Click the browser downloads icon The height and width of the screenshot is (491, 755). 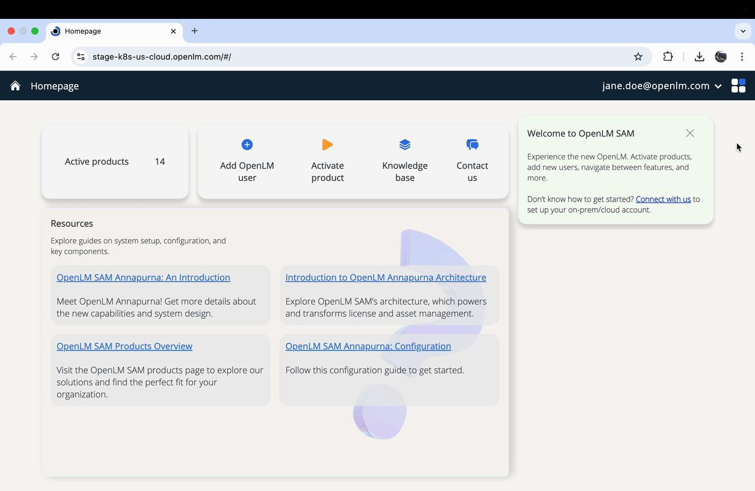(699, 57)
